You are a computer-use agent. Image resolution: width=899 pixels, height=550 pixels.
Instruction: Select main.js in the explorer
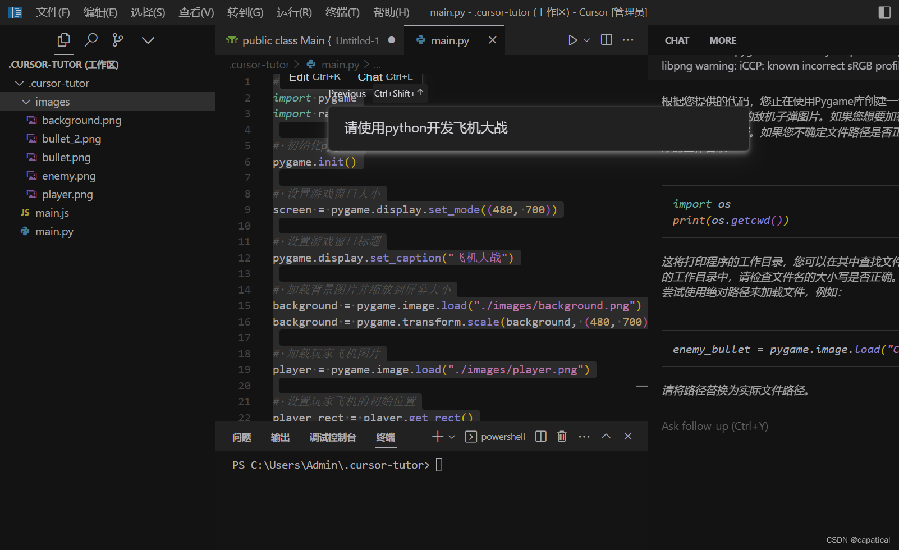[52, 213]
